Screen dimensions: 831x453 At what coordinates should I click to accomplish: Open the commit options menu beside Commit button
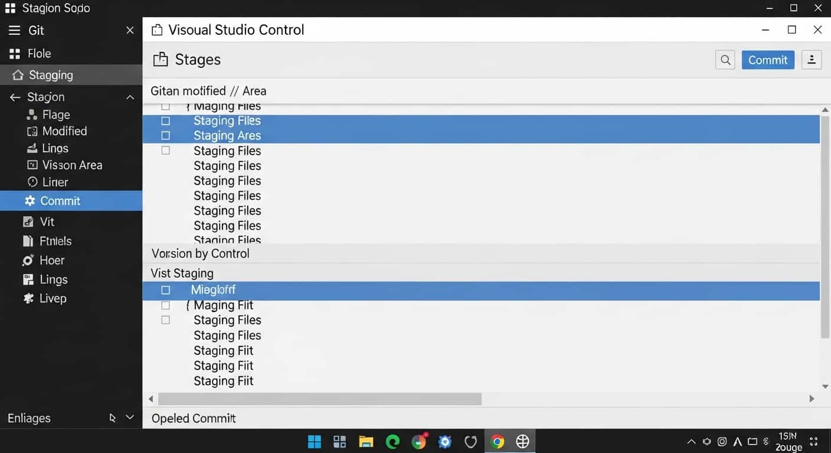[812, 60]
